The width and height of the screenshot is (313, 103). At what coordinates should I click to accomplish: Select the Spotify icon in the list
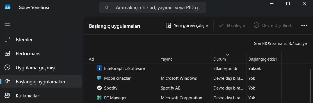pos(99,88)
